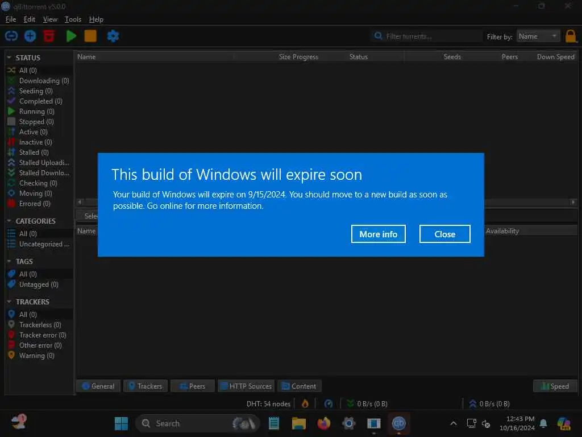
Task: Click the orange lock qBittorrent icon
Action: pyautogui.click(x=571, y=36)
